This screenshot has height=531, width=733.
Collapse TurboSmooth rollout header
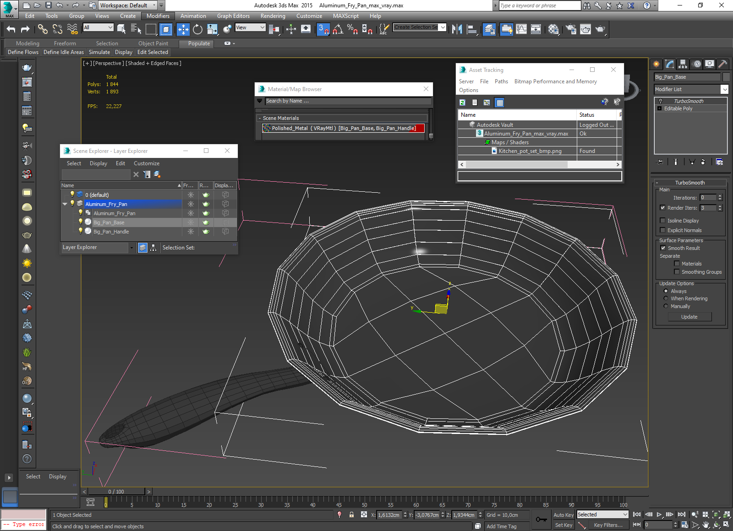[x=689, y=183]
